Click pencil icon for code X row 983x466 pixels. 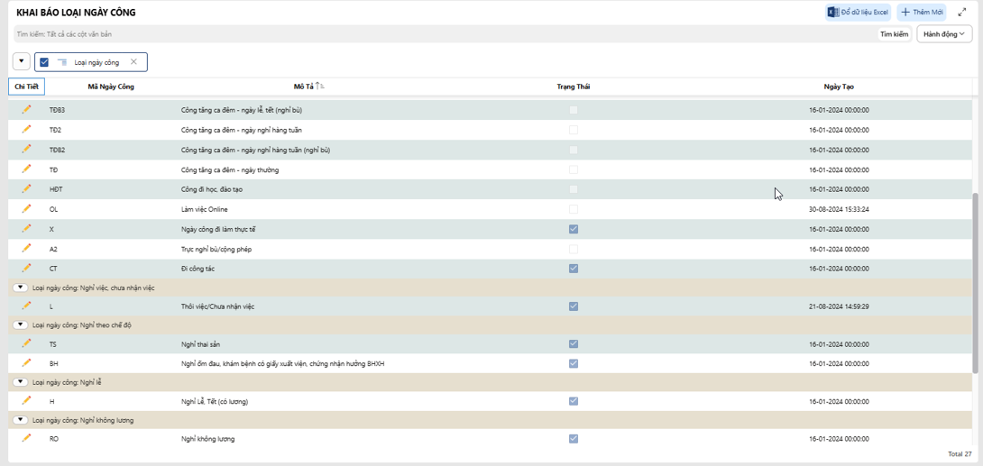click(x=26, y=229)
